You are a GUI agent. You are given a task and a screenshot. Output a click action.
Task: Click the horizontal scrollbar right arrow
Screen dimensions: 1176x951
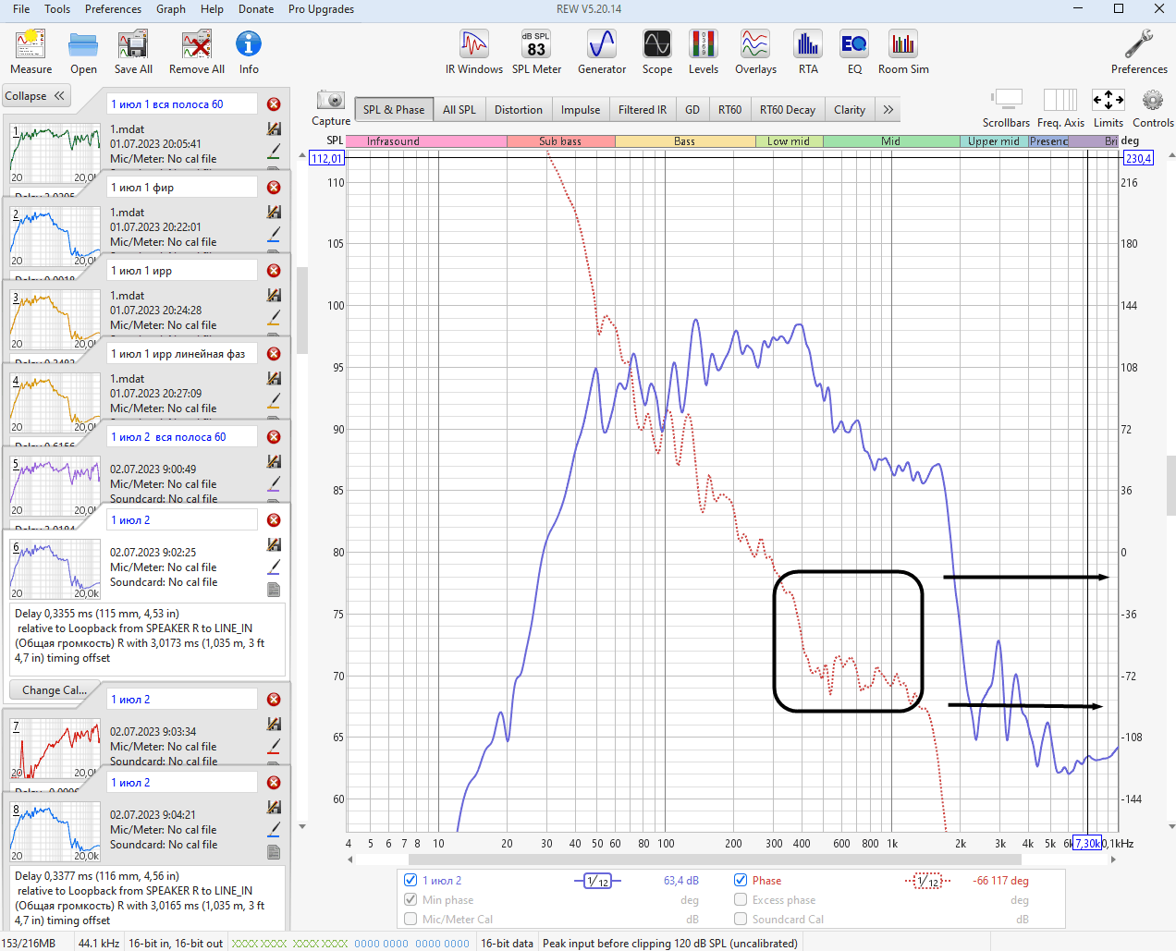tap(1113, 860)
